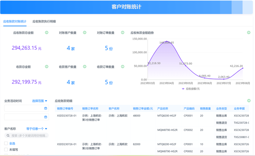This screenshot has height=156, width=255.
Task: Click the customer name search box
Action: pos(26,136)
